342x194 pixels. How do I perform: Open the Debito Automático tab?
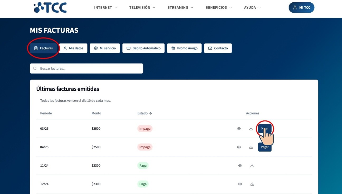143,48
